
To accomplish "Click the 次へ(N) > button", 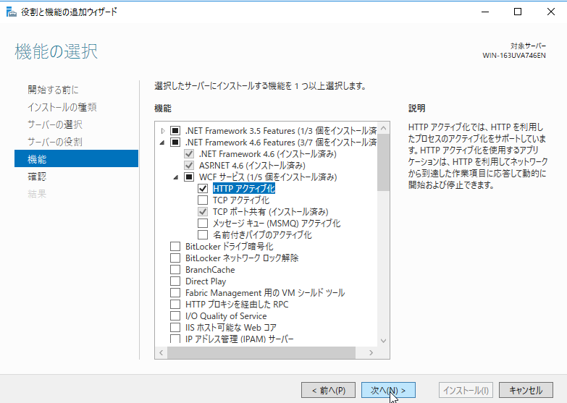I will [387, 390].
